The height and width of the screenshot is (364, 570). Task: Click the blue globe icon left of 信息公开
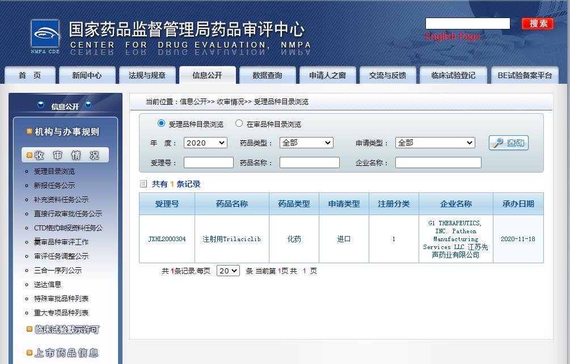tap(41, 105)
